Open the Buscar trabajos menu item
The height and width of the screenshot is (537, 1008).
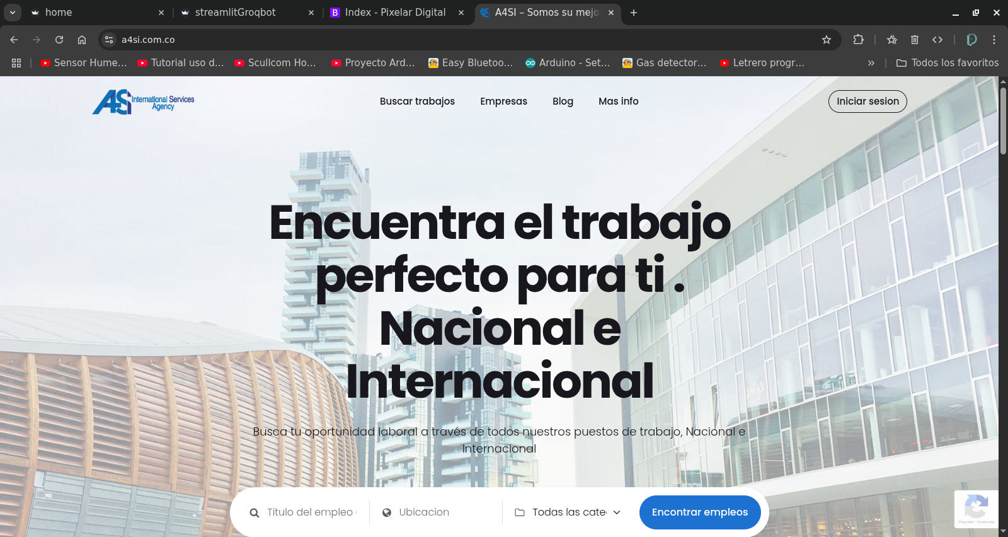coord(417,101)
